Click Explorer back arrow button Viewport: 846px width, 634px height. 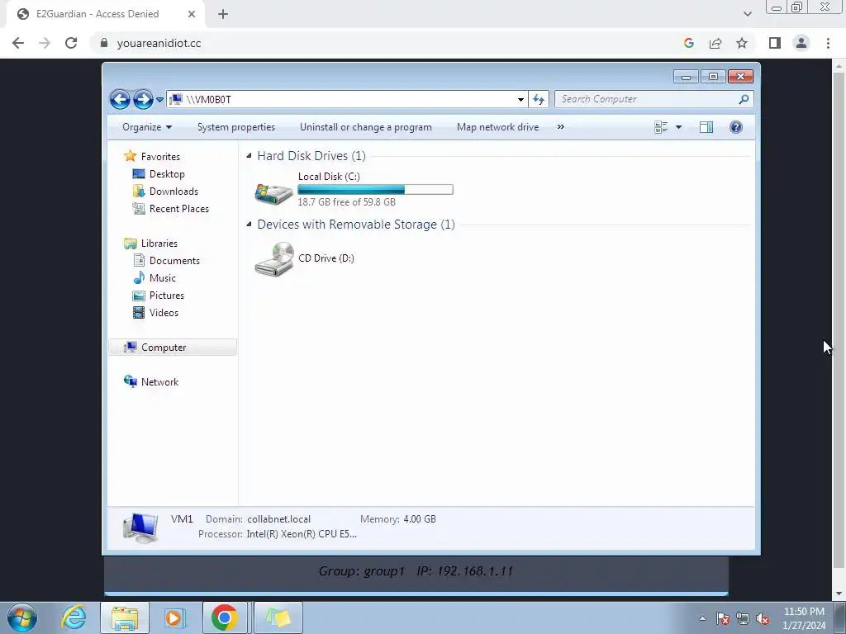(x=120, y=99)
